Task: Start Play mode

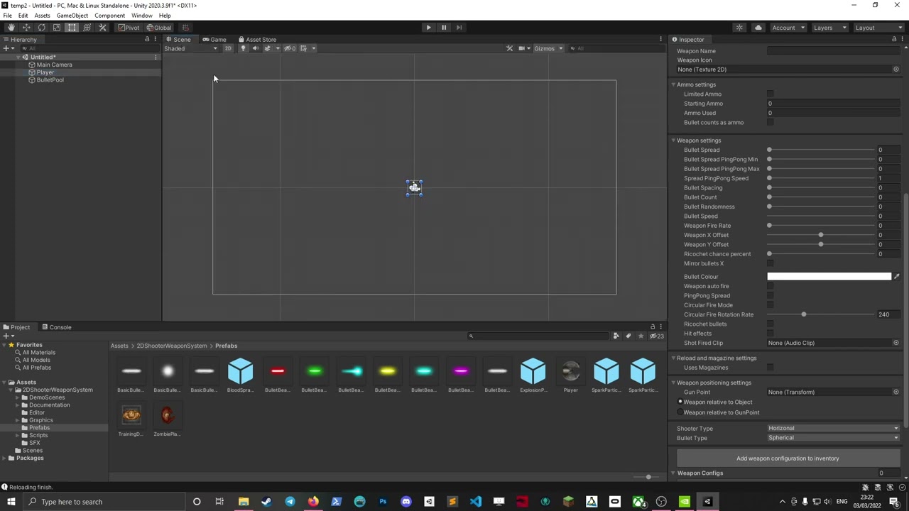Action: tap(428, 28)
